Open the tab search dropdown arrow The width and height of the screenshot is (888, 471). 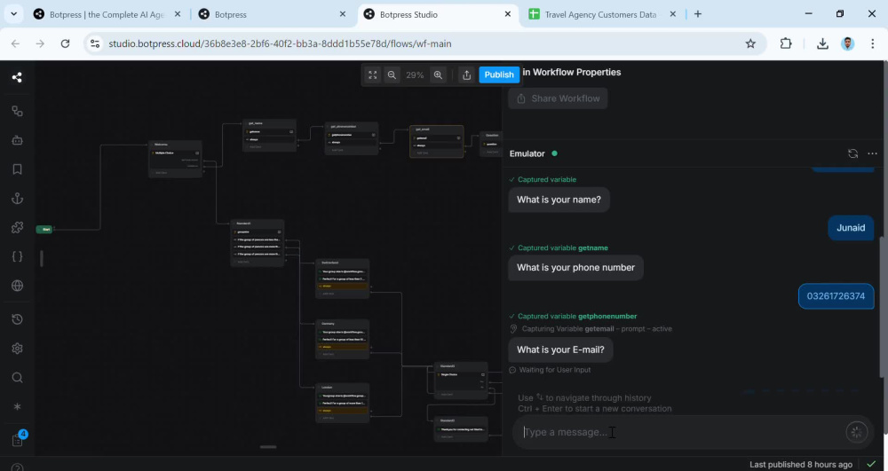(x=13, y=14)
